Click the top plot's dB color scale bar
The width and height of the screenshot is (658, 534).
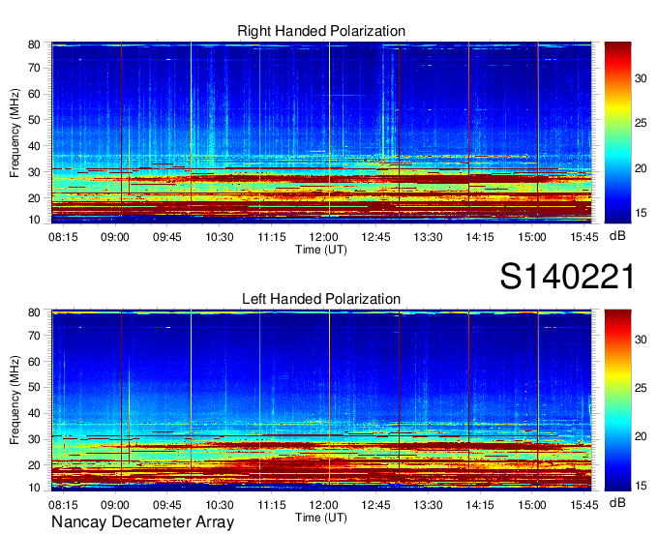[617, 133]
